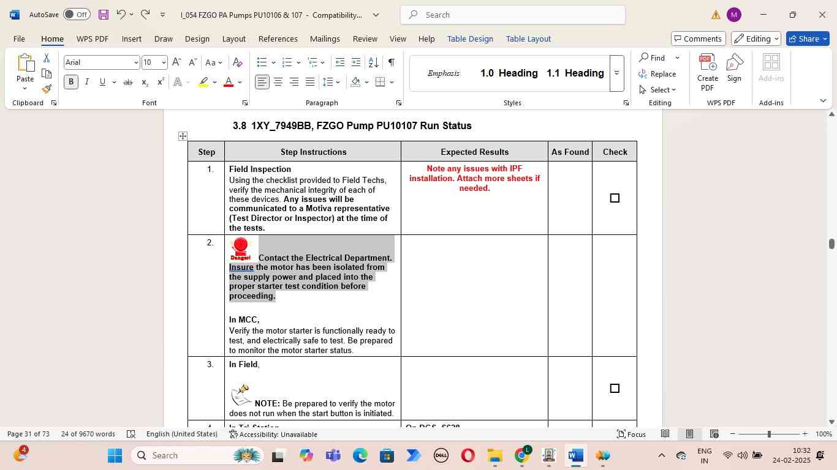The image size is (837, 470).
Task: Open the Comments pane
Action: pos(699,39)
